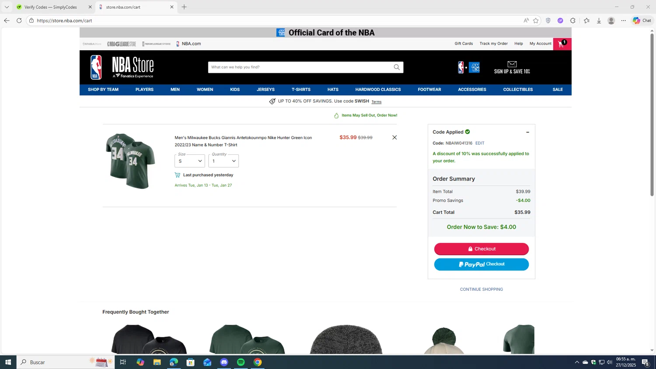Screen dimensions: 656x369
Task: Click the NBA American Express partner logo
Action: [469, 67]
